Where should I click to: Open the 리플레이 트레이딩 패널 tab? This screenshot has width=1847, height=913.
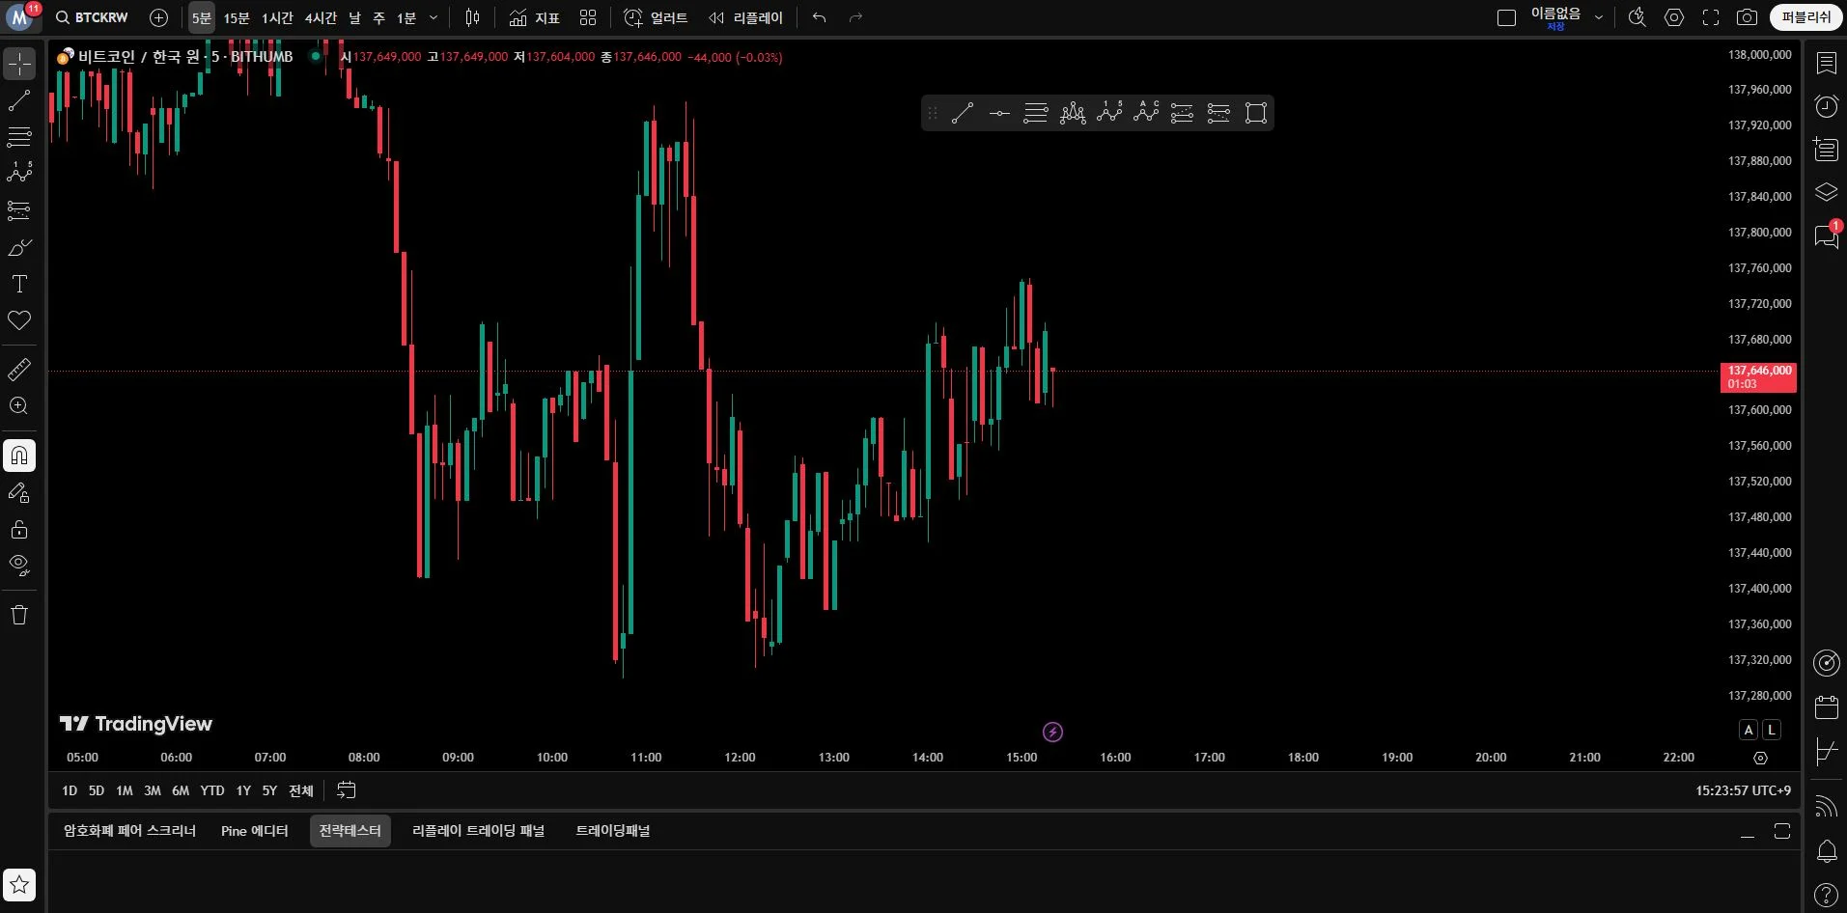pos(479,831)
